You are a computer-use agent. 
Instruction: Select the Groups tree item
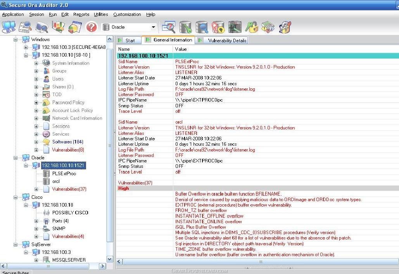[59, 71]
